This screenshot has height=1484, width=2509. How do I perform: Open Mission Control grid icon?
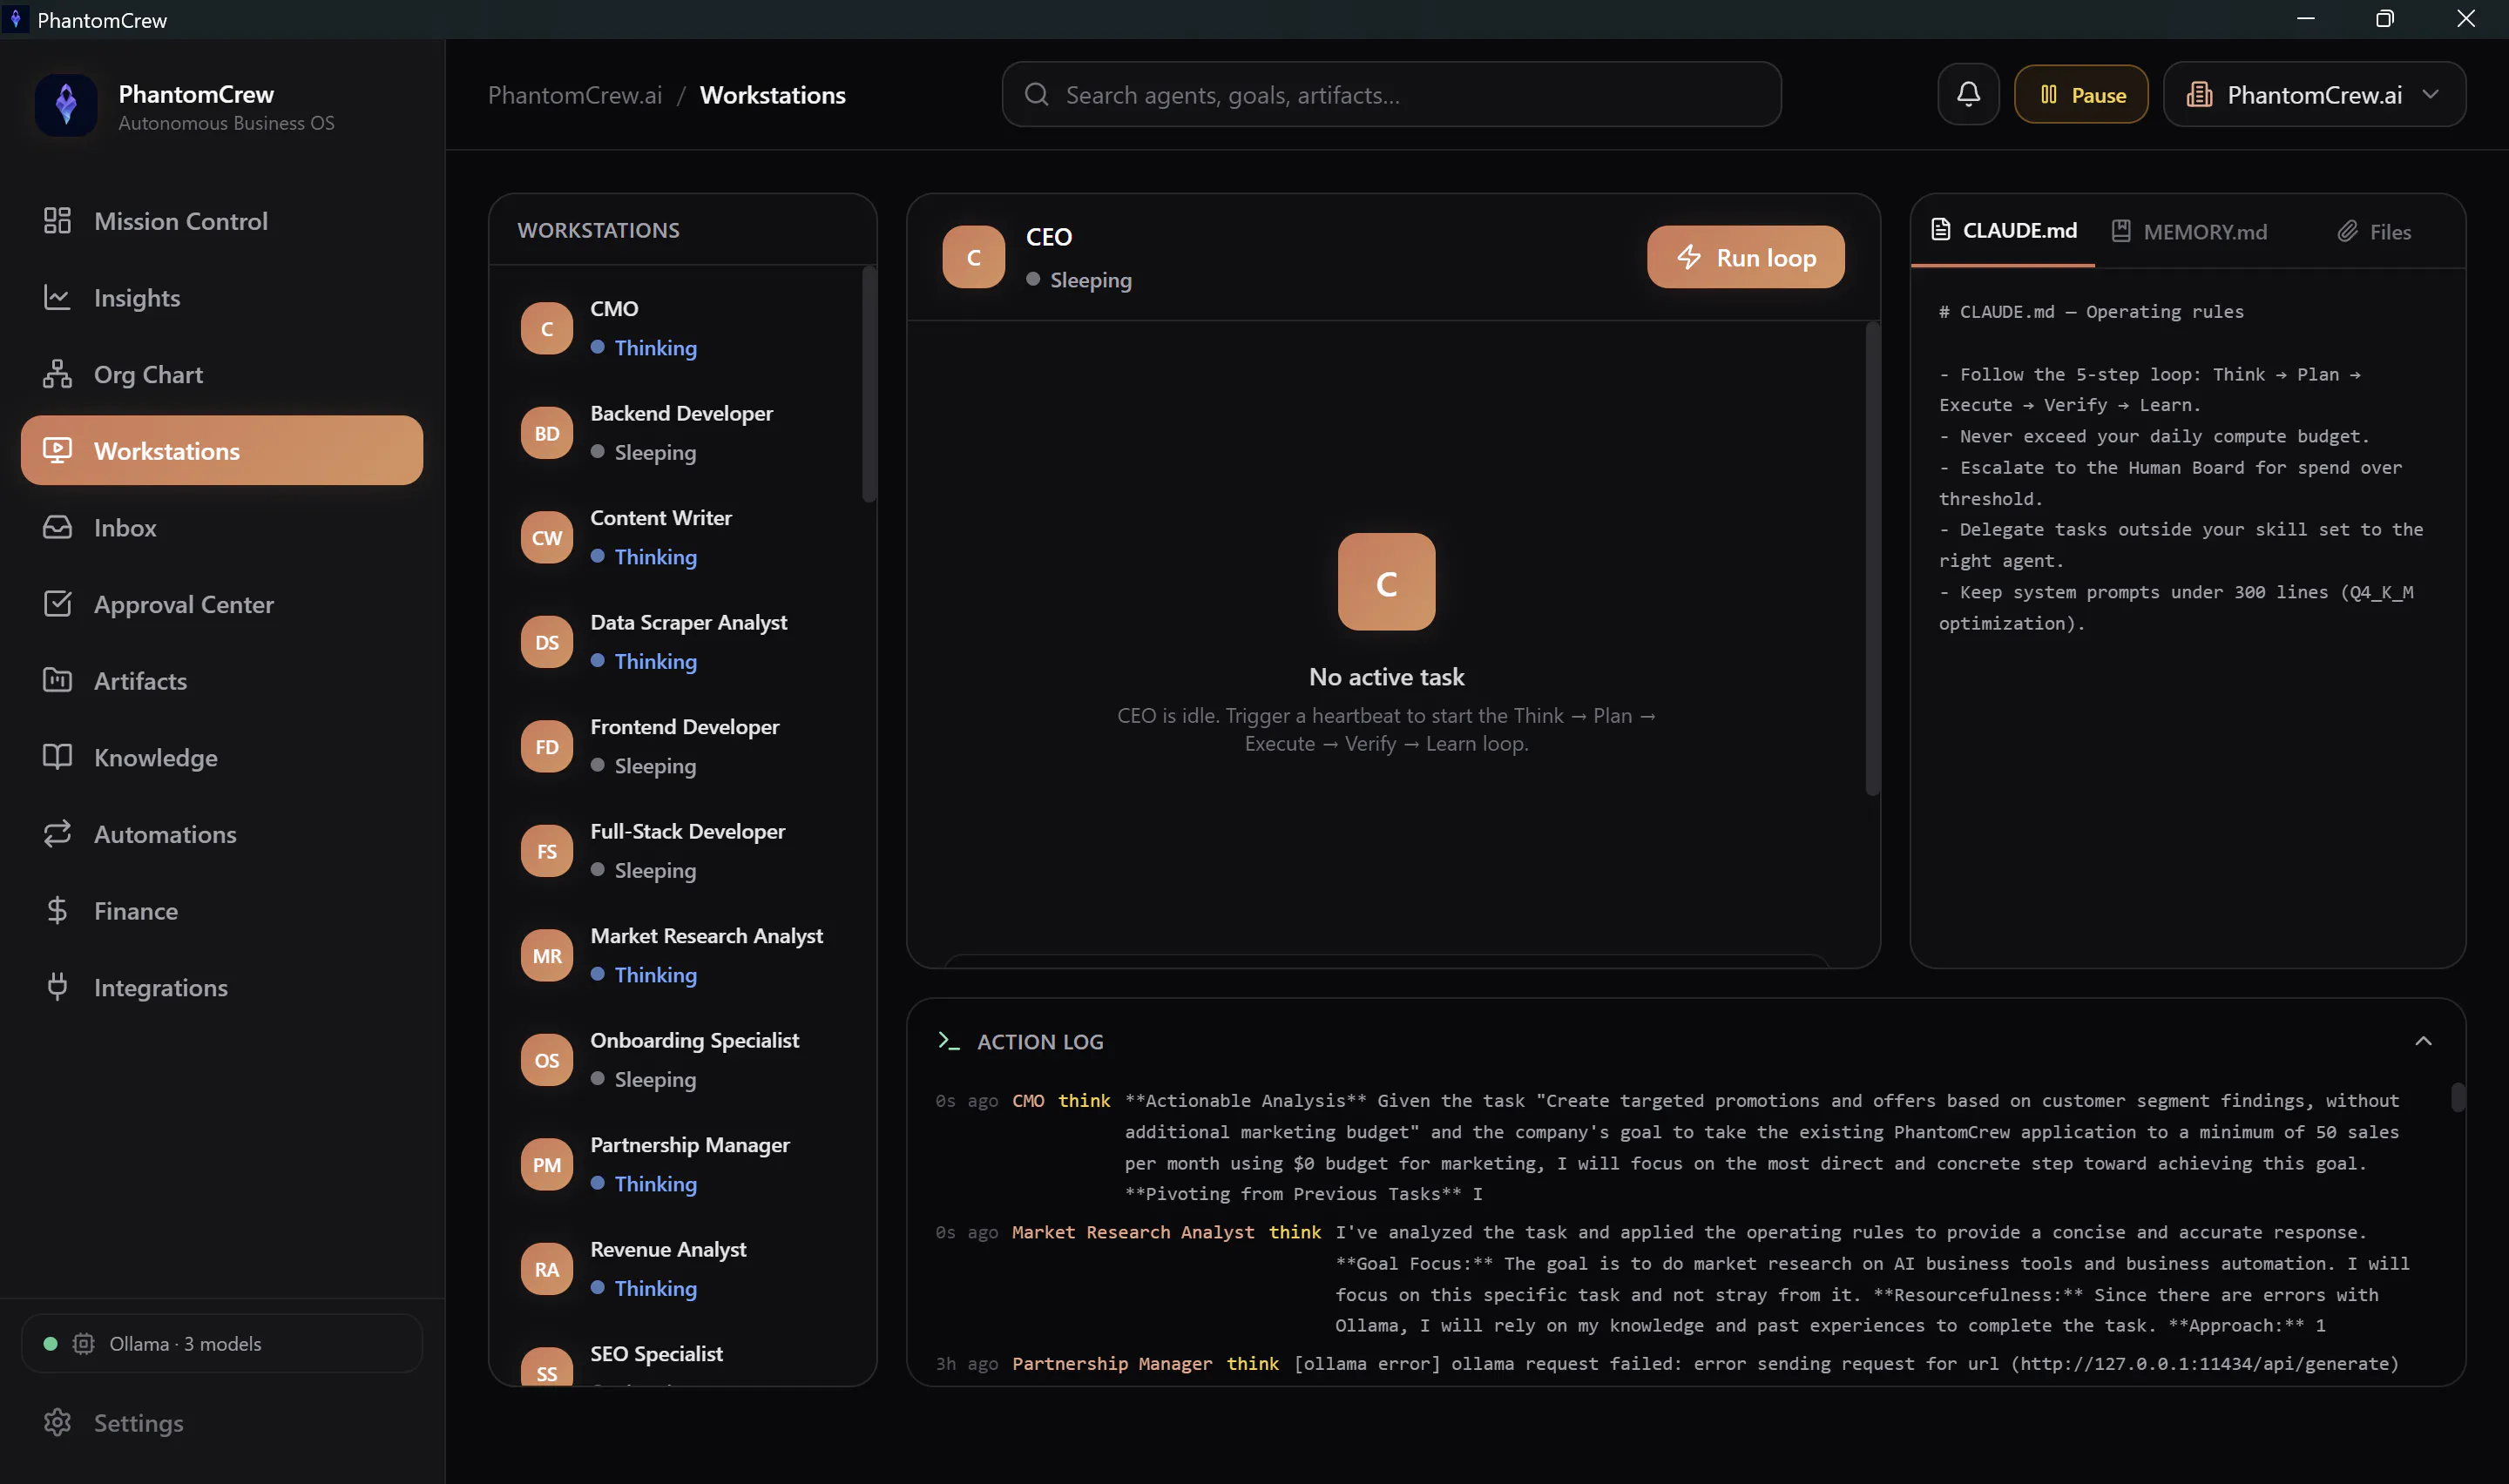(57, 221)
